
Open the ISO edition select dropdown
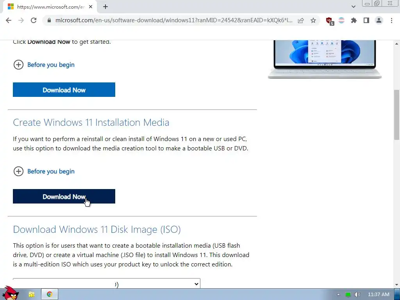pos(107,284)
